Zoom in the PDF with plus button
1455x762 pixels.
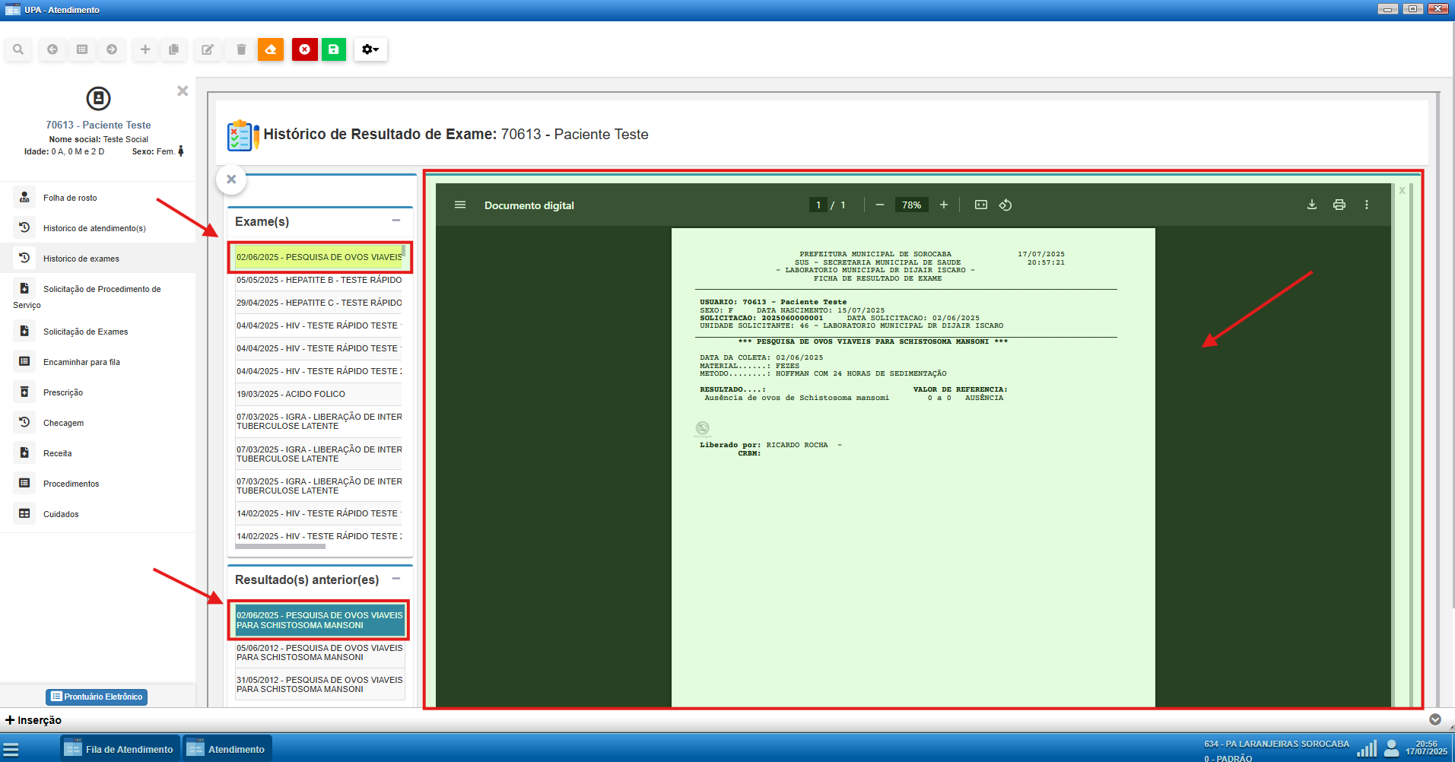[944, 205]
